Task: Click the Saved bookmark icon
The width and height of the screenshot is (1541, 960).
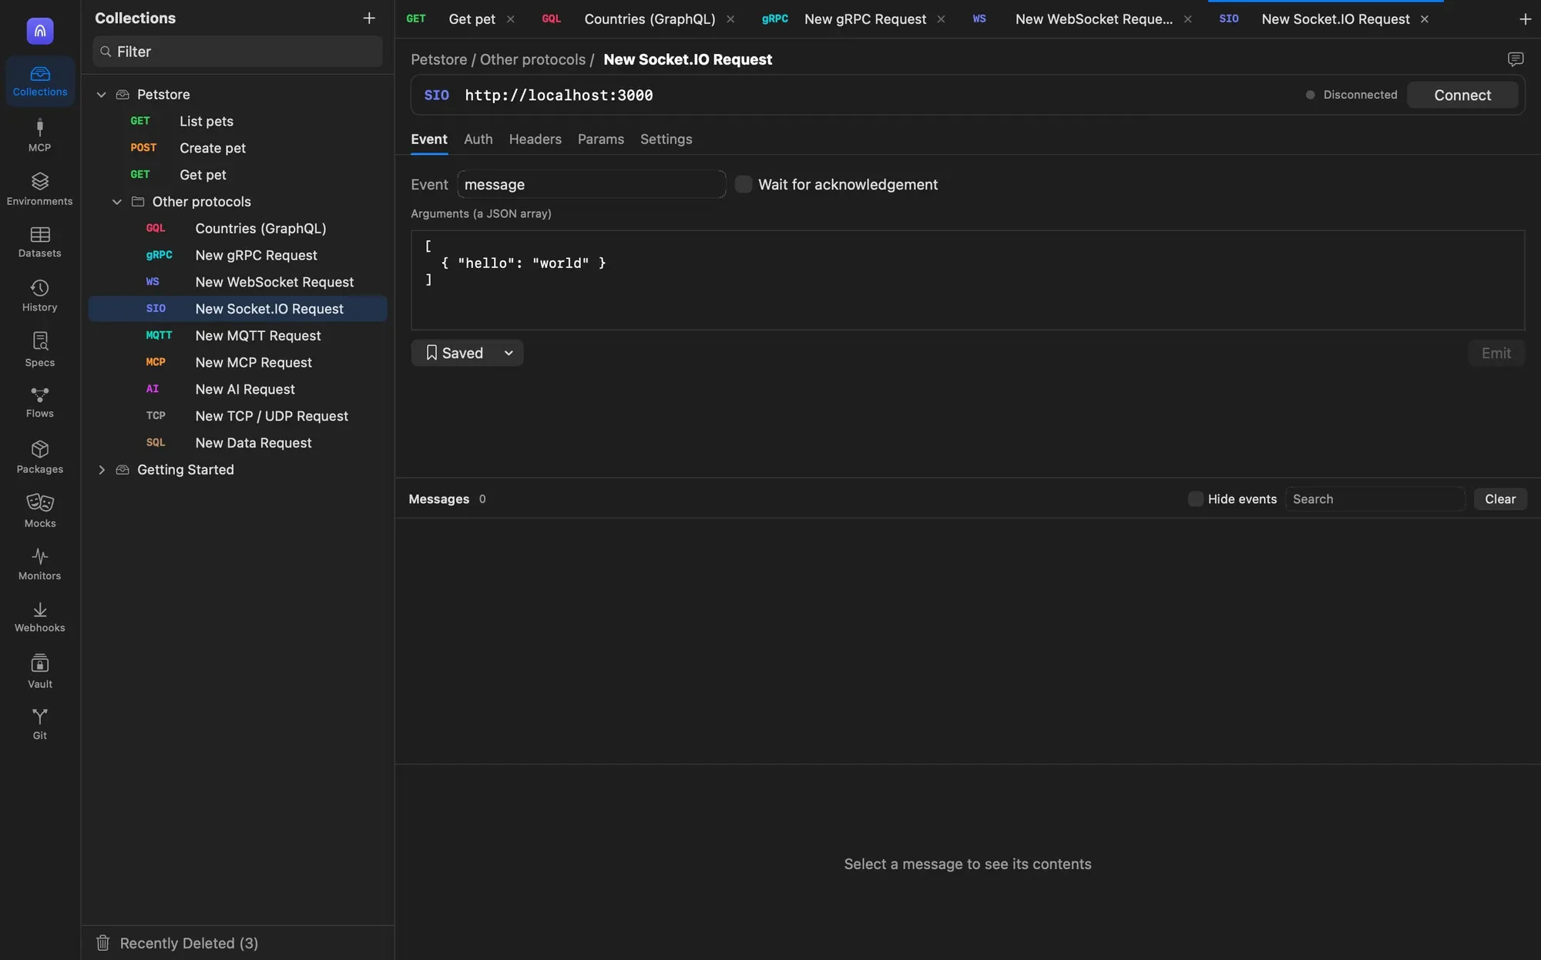Action: coord(431,353)
